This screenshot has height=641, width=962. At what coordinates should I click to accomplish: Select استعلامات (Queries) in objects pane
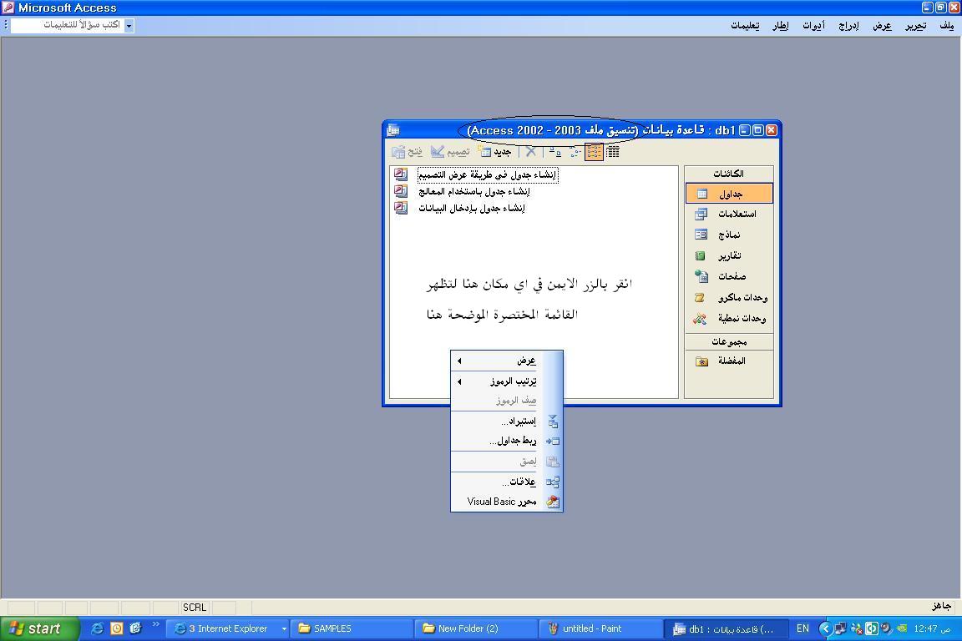coord(729,214)
